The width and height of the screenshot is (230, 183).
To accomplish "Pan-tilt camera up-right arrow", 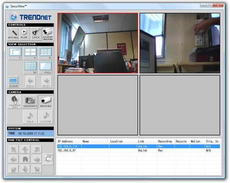I will pos(36,149).
